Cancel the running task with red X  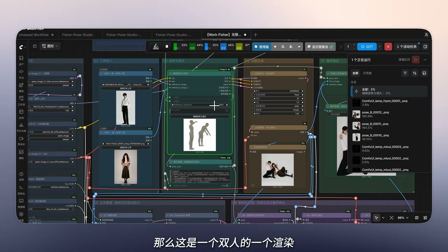pyautogui.click(x=388, y=47)
